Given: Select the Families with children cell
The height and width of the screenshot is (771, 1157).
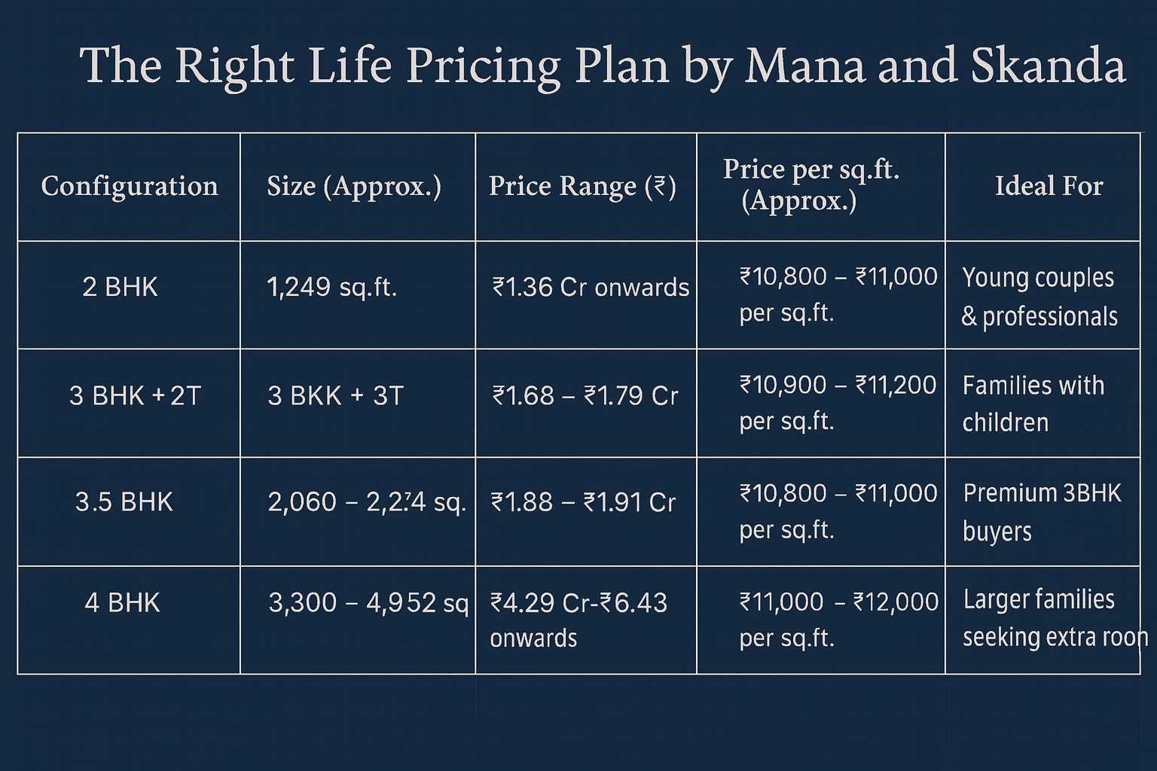Looking at the screenshot, I should 1033,404.
